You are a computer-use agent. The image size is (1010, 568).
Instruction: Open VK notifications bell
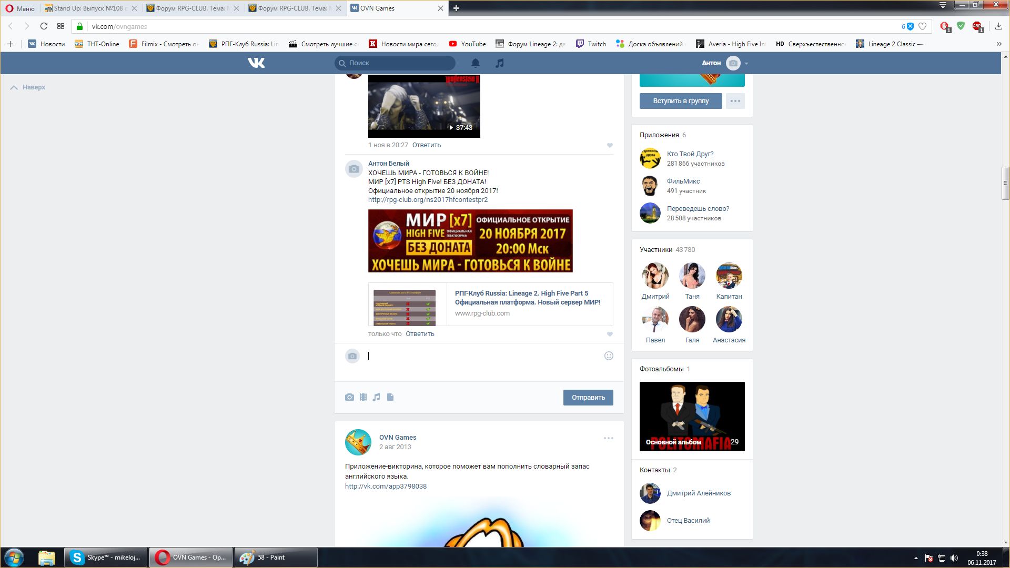tap(475, 63)
